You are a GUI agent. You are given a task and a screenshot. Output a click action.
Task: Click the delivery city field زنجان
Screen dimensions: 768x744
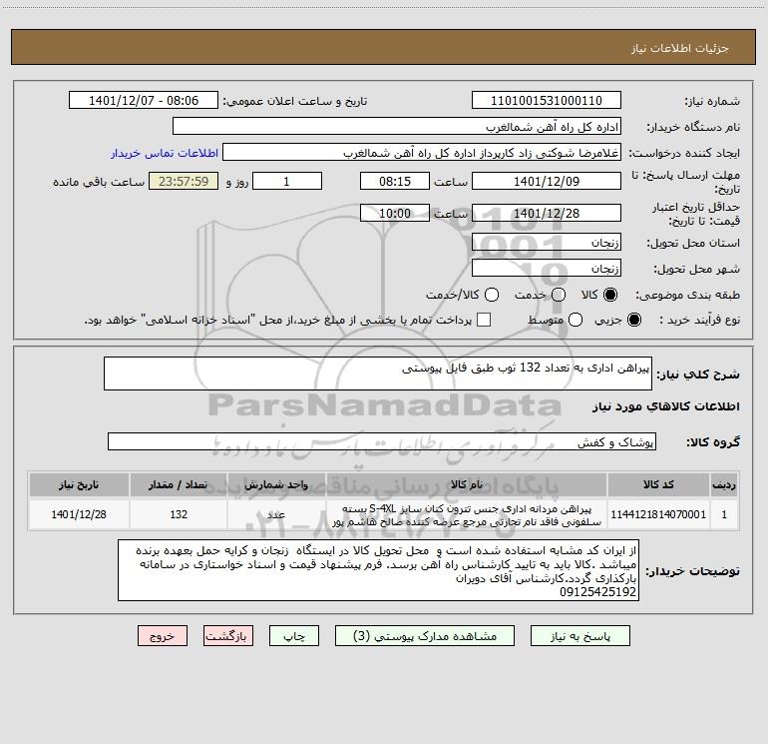click(x=547, y=269)
